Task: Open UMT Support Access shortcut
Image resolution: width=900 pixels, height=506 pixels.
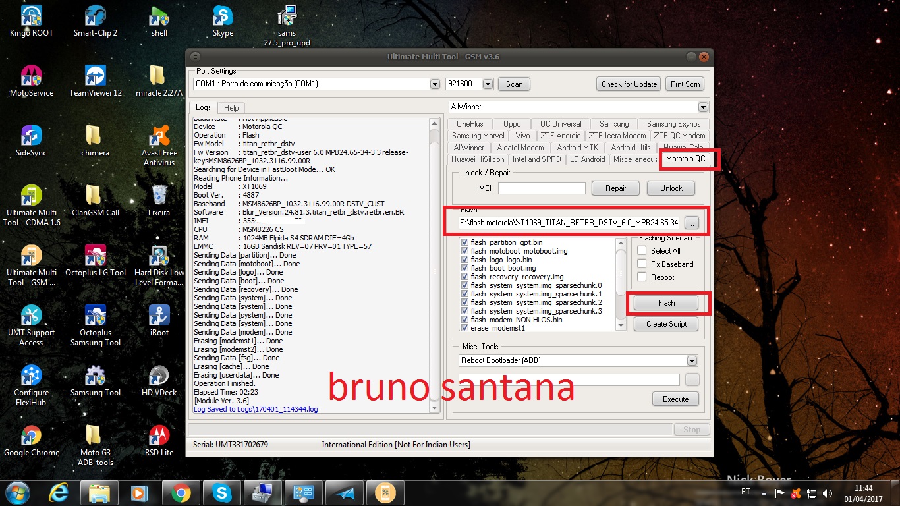Action: pyautogui.click(x=31, y=325)
